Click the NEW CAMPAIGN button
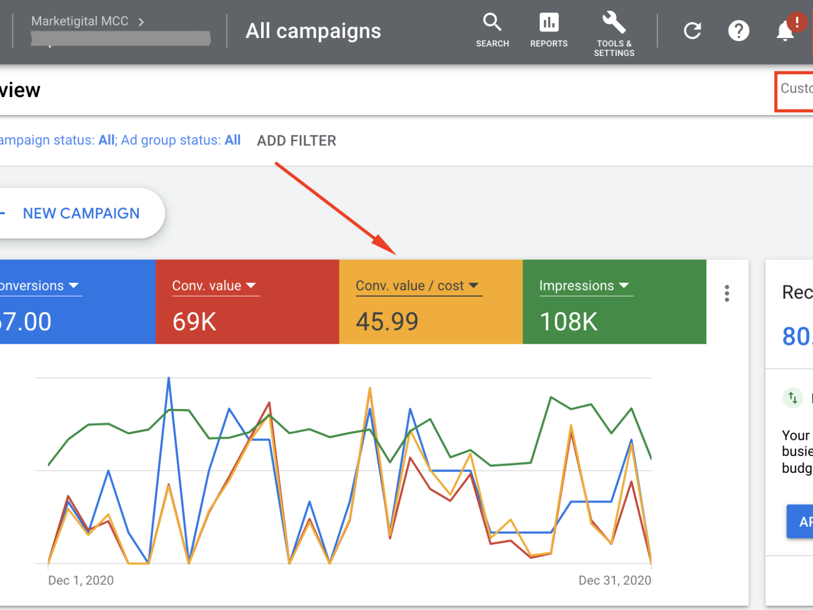Screen dimensions: 813x610 [80, 213]
